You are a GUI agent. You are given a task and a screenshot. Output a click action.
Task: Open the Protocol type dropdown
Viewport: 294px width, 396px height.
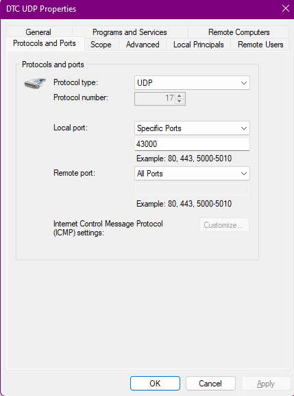[x=192, y=82]
